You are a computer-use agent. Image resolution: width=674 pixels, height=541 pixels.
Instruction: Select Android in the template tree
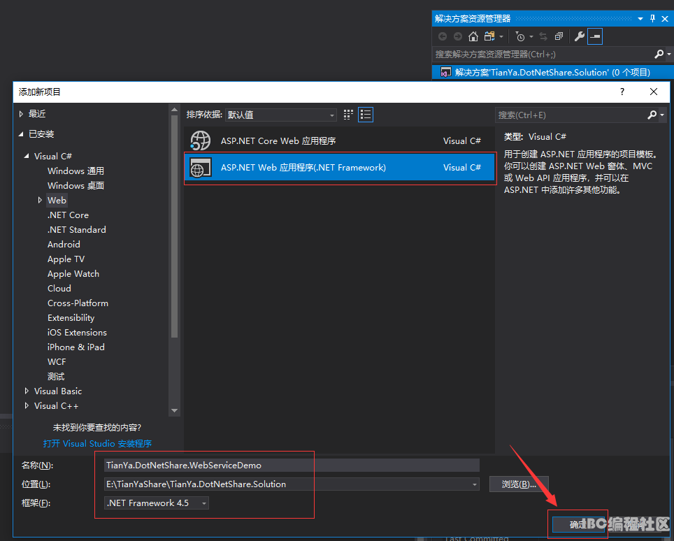64,244
